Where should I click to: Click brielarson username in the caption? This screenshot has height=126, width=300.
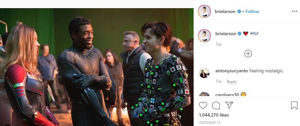pyautogui.click(x=225, y=34)
